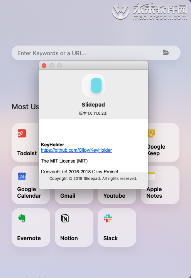Open the KeyHolder GitHub link
This screenshot has width=191, height=278.
click(x=76, y=150)
